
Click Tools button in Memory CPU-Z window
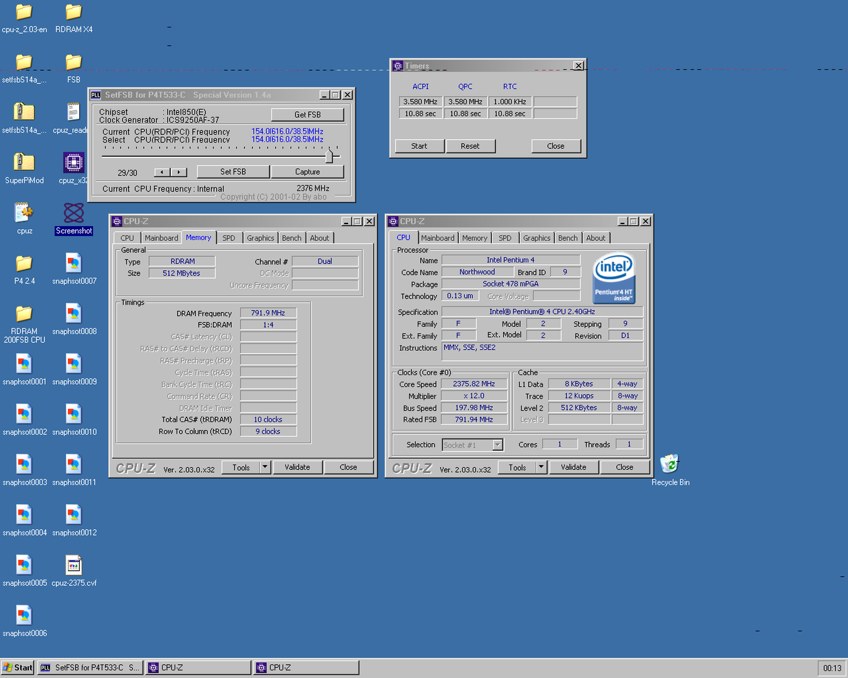click(241, 467)
